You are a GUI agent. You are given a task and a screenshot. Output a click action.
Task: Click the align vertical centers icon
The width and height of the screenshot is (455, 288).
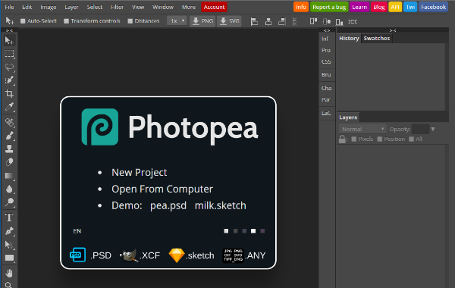click(327, 21)
